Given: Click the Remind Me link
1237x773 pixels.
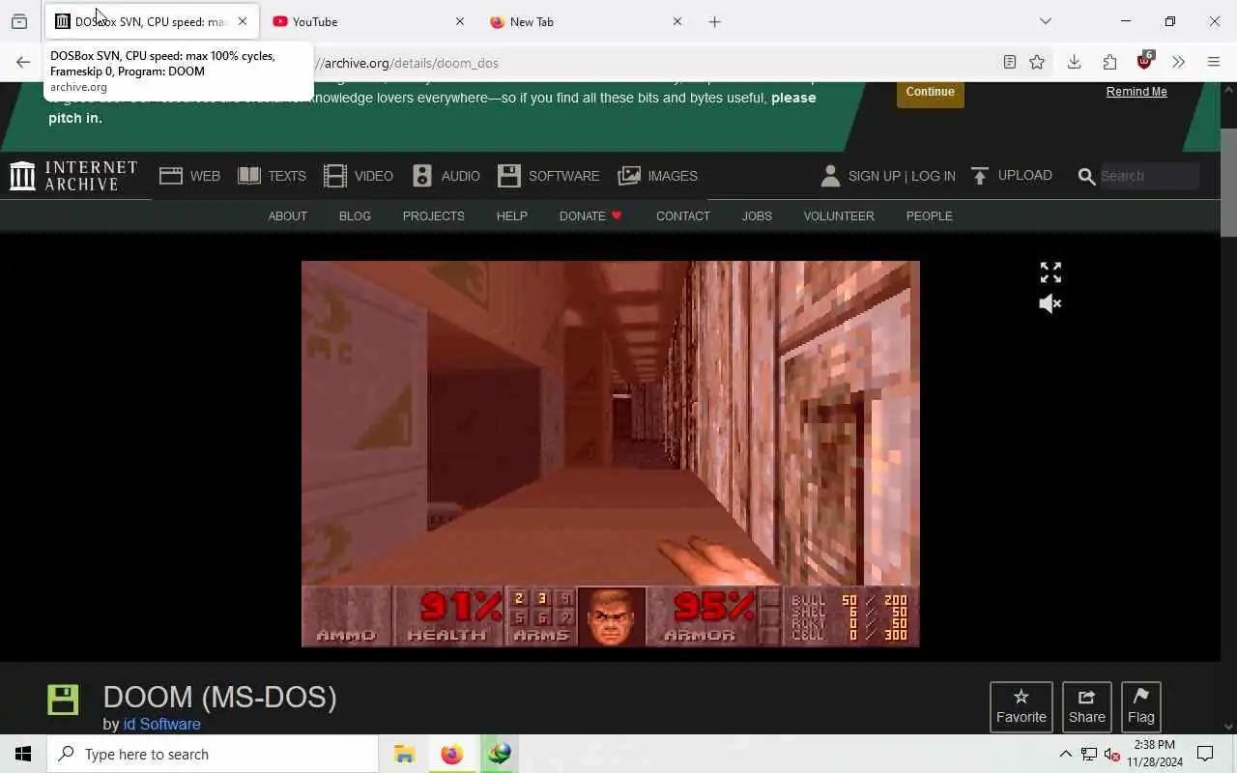Looking at the screenshot, I should (x=1136, y=92).
